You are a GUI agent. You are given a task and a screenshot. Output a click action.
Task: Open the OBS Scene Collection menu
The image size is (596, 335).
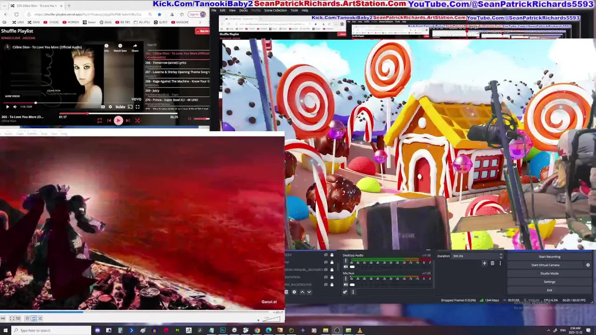pos(275,10)
